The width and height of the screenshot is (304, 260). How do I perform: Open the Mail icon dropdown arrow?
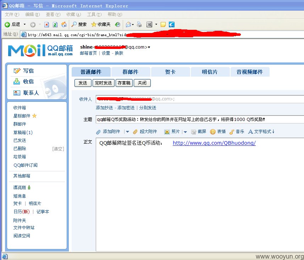(x=133, y=24)
